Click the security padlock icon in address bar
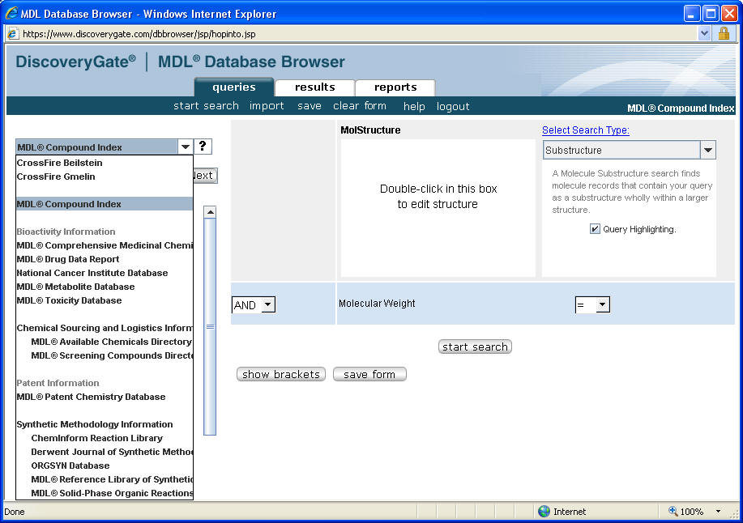743x523 pixels. pyautogui.click(x=724, y=33)
